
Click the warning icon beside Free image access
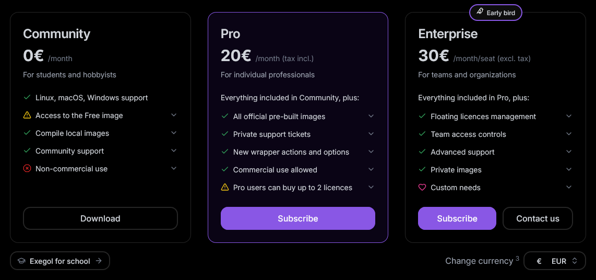click(27, 115)
